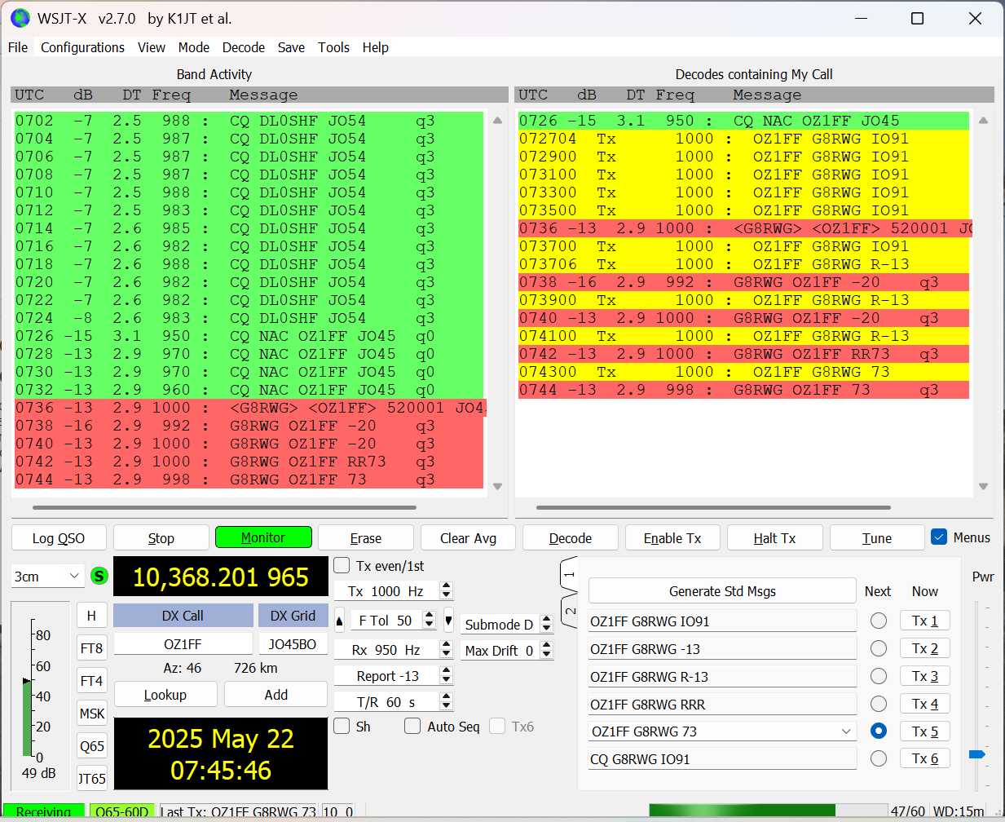Enable the Auto Seq checkbox
The width and height of the screenshot is (1005, 822).
(x=412, y=726)
